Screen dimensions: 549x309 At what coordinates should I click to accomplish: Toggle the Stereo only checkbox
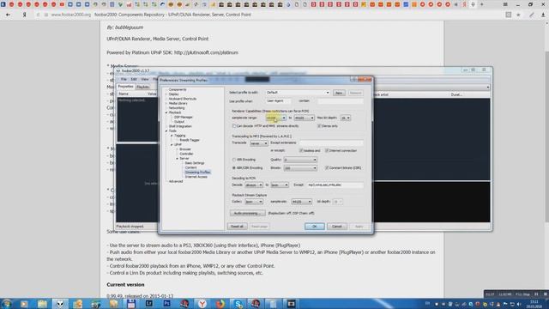(x=319, y=126)
